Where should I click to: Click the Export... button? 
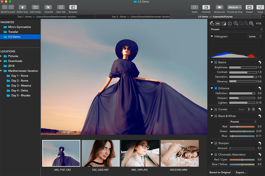241,172
